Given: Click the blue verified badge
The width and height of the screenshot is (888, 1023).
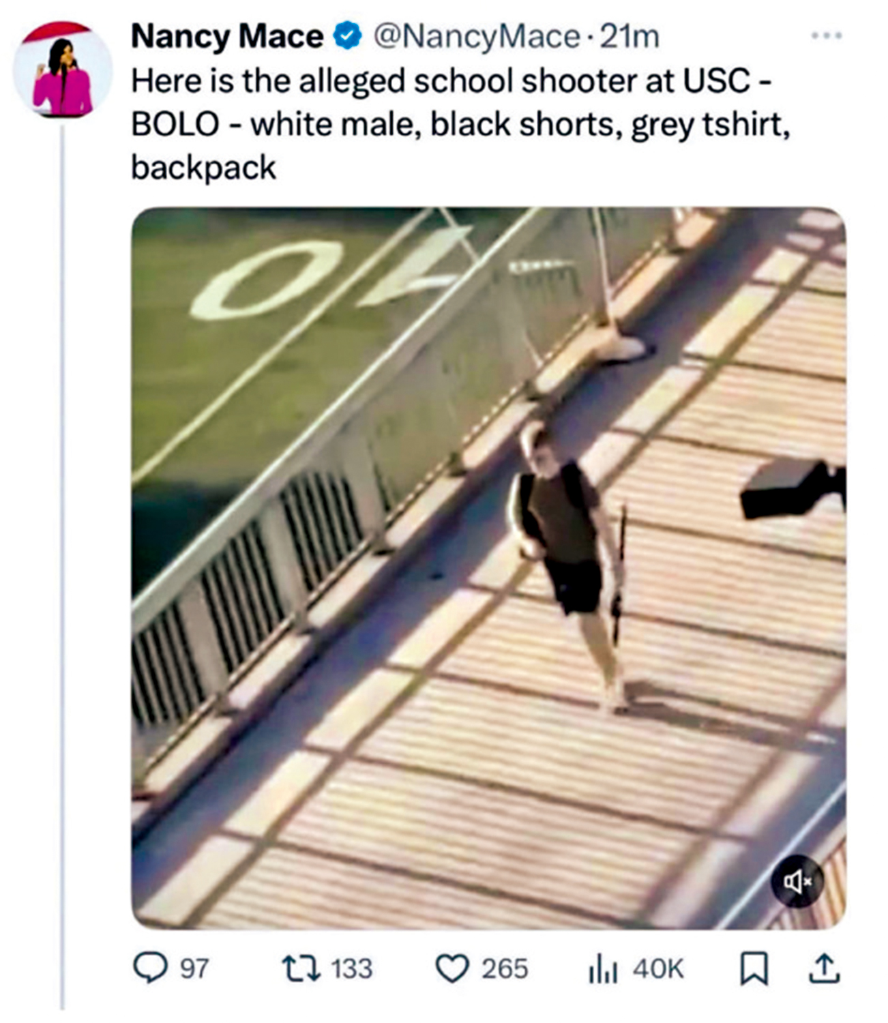Looking at the screenshot, I should coord(348,37).
